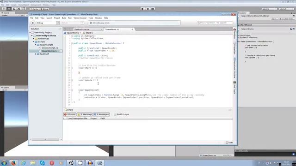Click options icon beside SpawnItems.cs row
The height and width of the screenshot is (166, 296).
pyautogui.click(x=61, y=51)
